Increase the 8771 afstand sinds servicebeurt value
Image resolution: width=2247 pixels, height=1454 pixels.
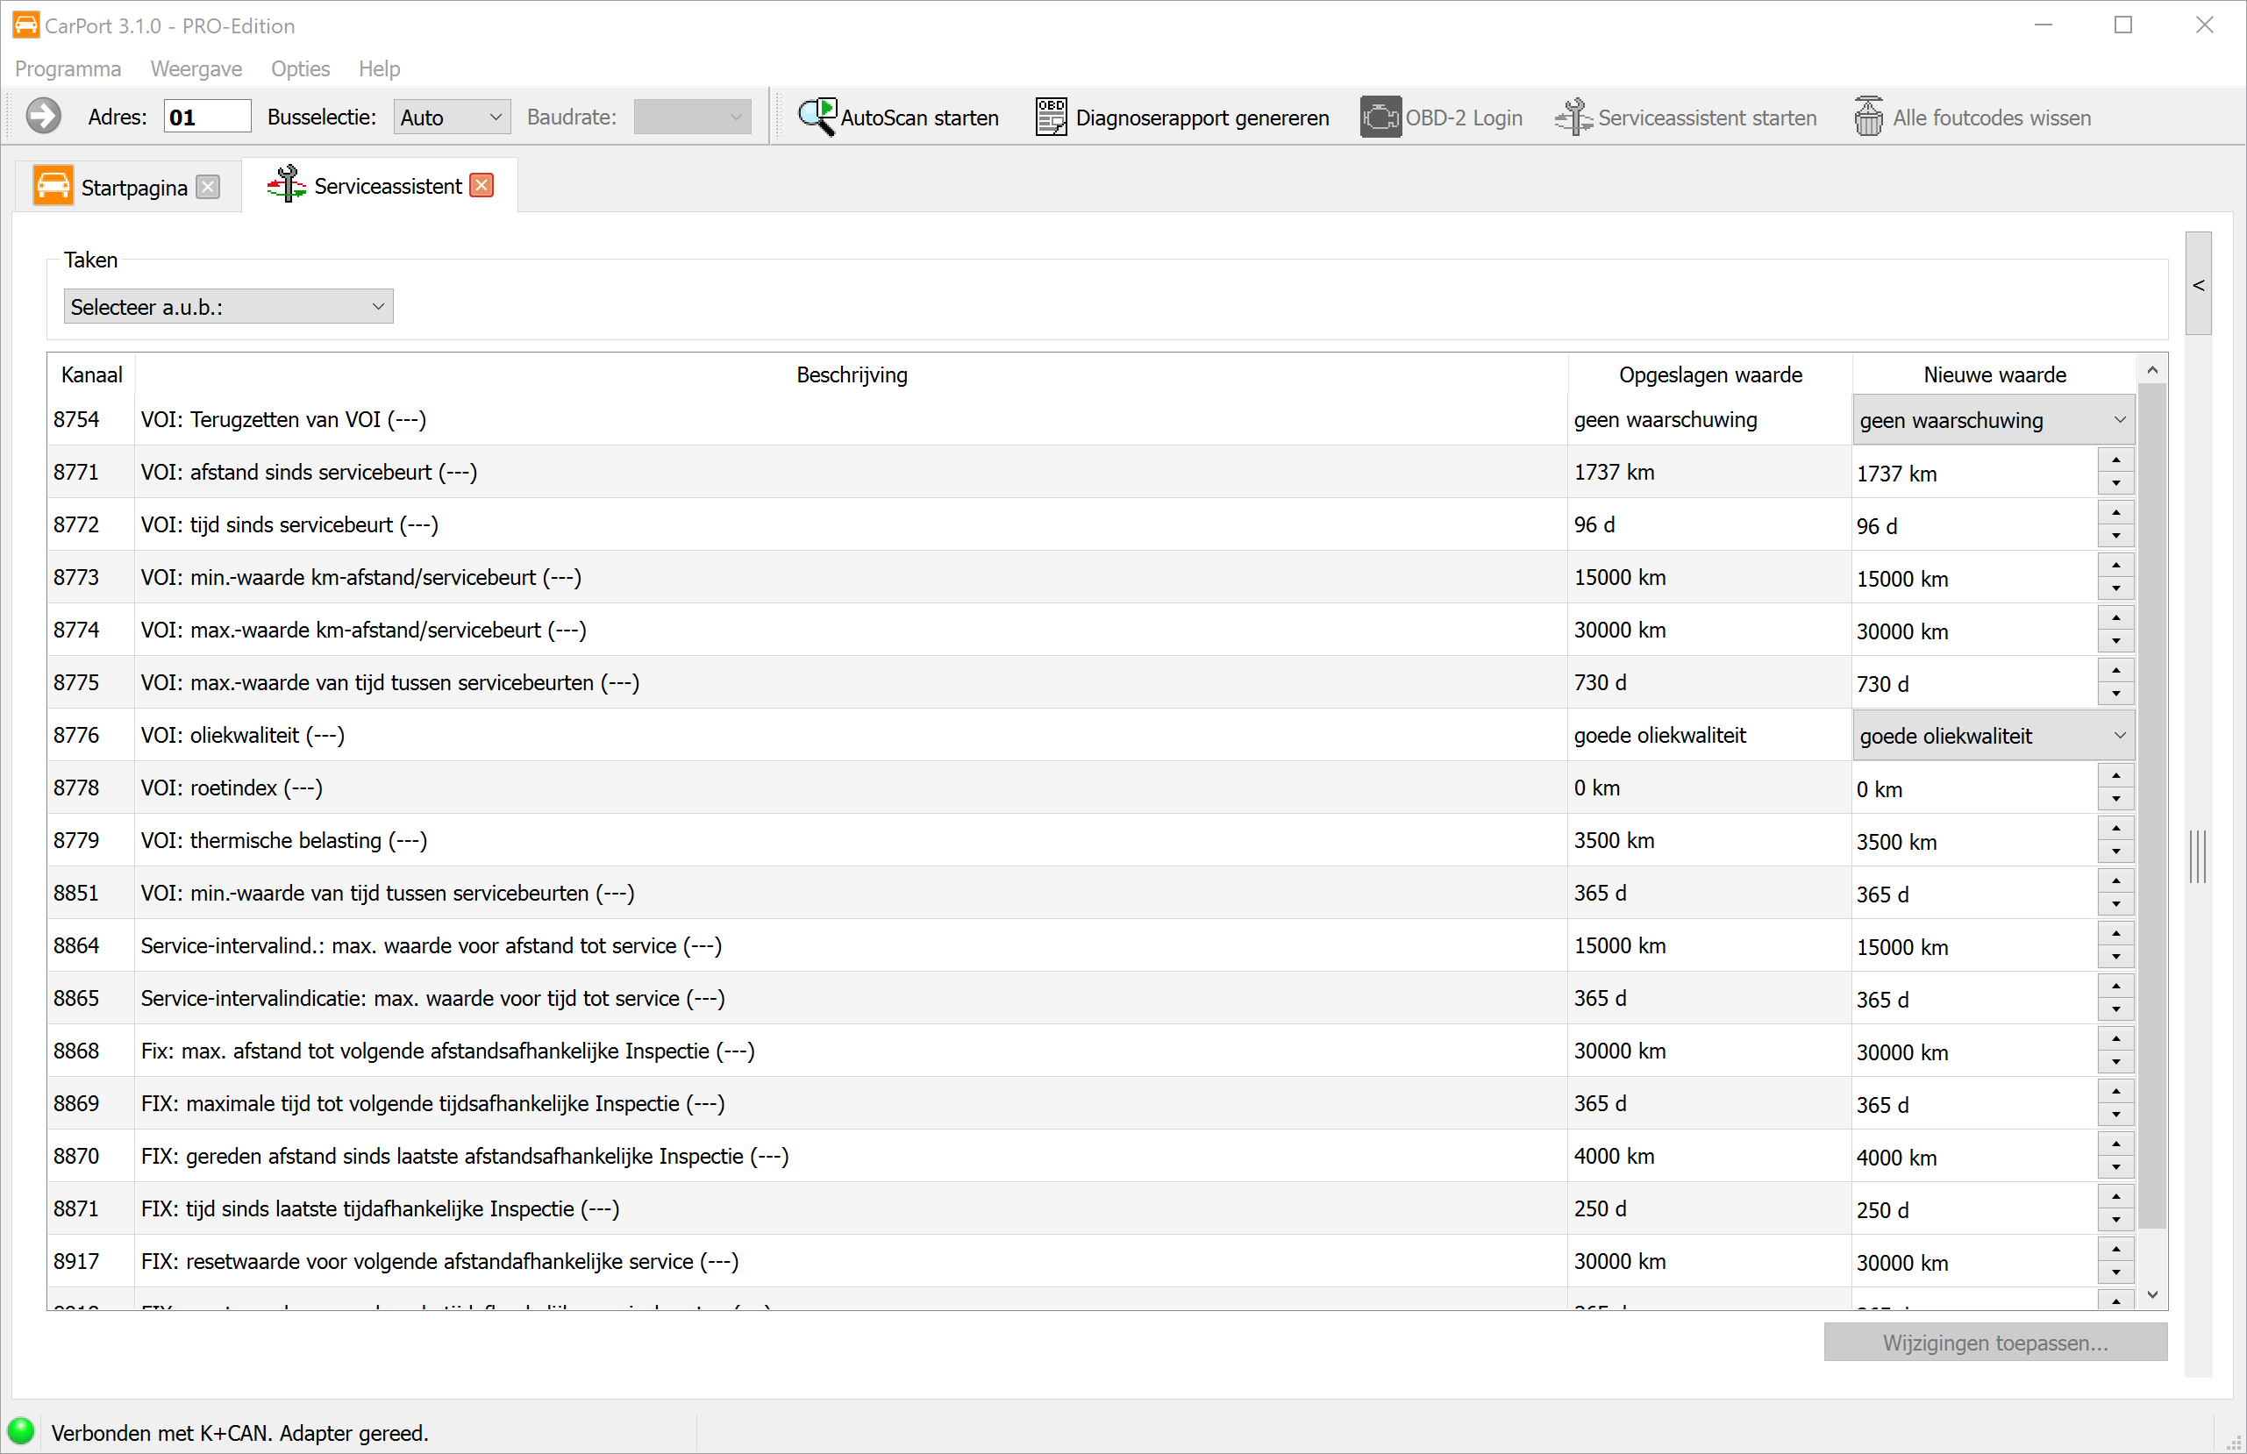2115,460
